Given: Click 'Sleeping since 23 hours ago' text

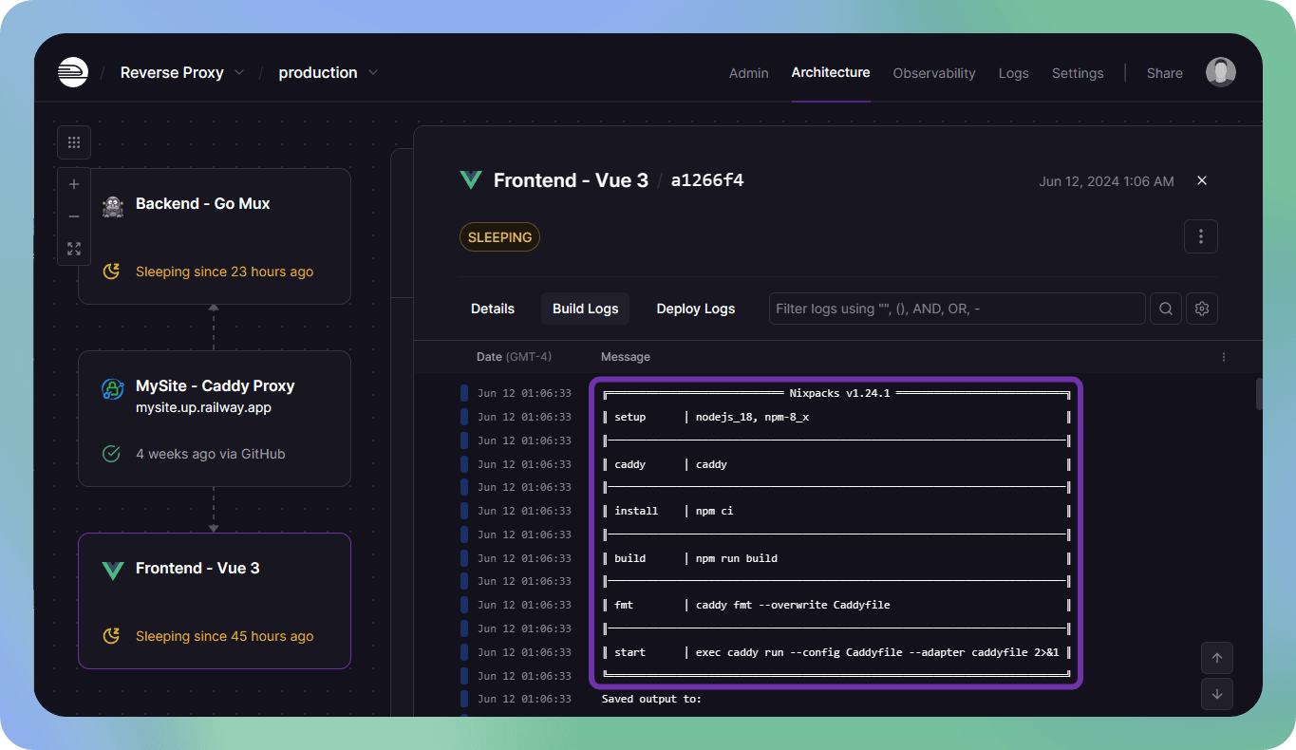Looking at the screenshot, I should [224, 272].
